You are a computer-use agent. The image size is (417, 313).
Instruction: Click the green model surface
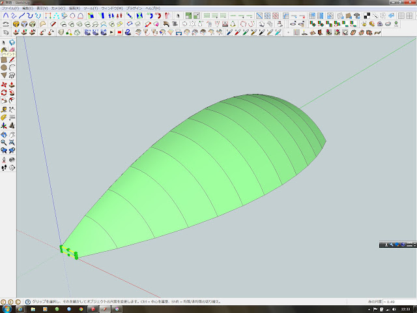[x=202, y=170]
